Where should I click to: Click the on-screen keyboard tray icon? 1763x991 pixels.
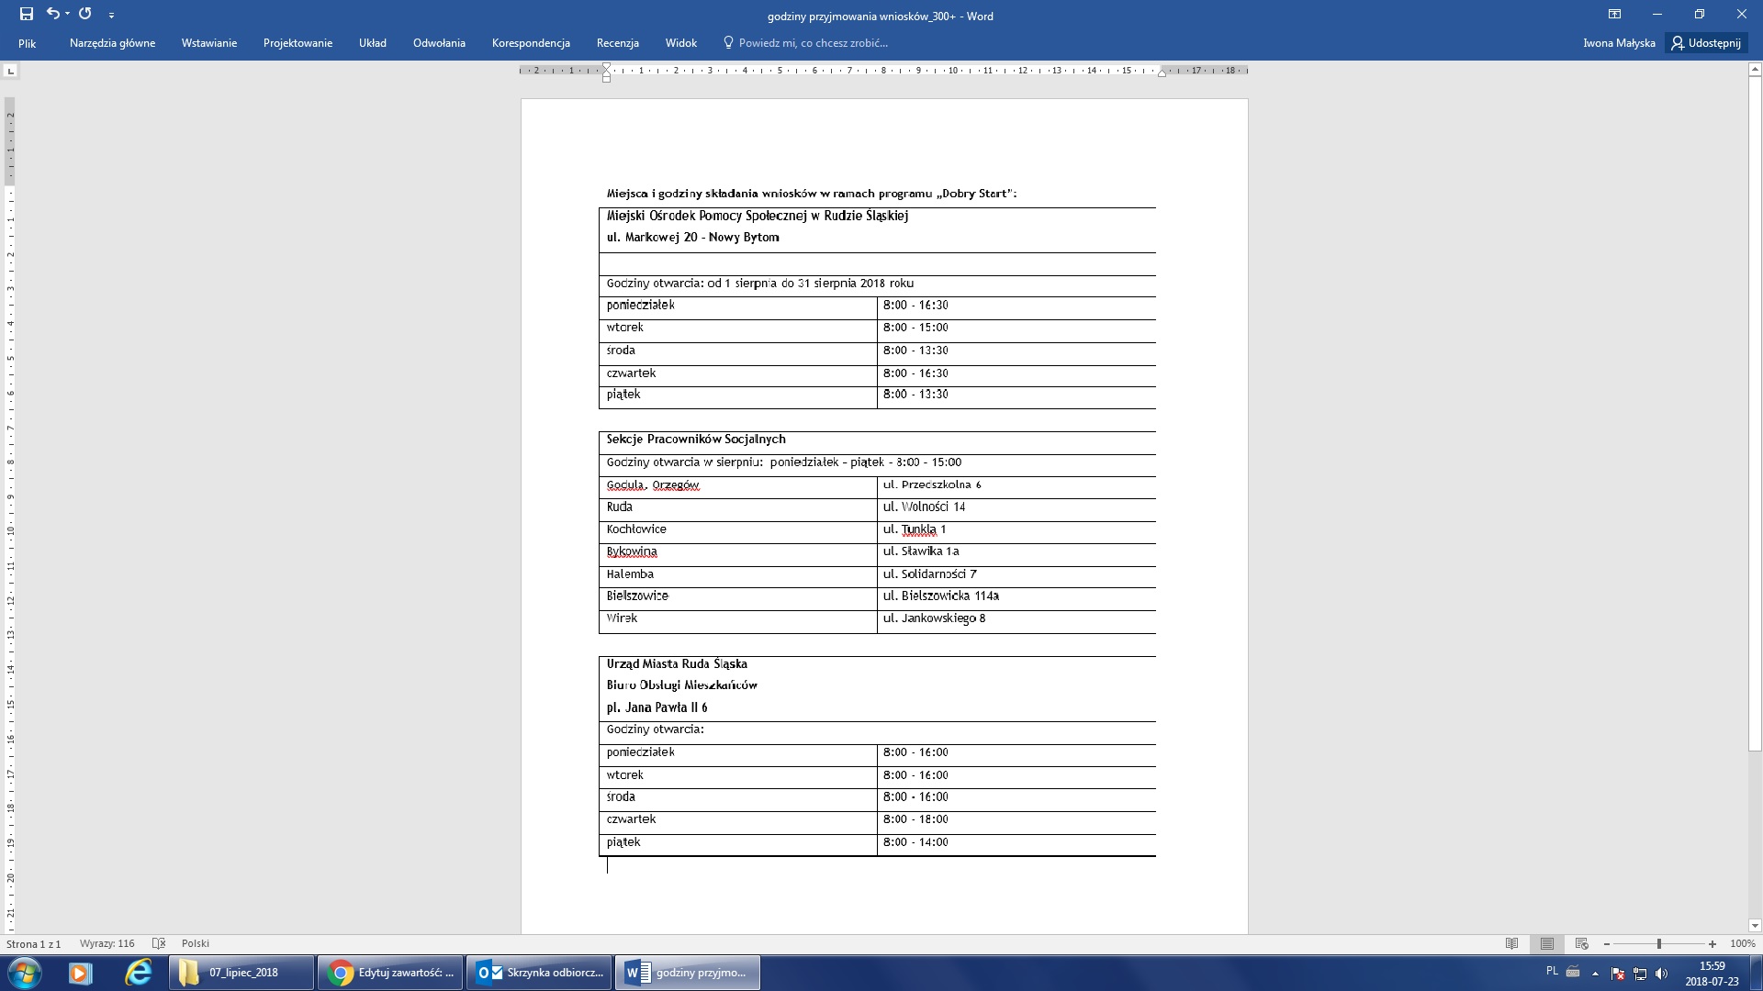(x=1573, y=972)
